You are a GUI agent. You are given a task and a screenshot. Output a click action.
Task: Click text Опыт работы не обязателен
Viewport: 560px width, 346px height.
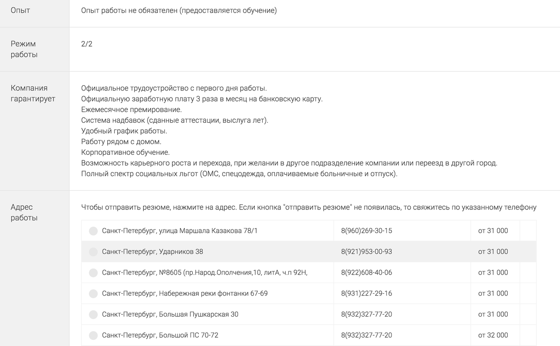tap(128, 10)
